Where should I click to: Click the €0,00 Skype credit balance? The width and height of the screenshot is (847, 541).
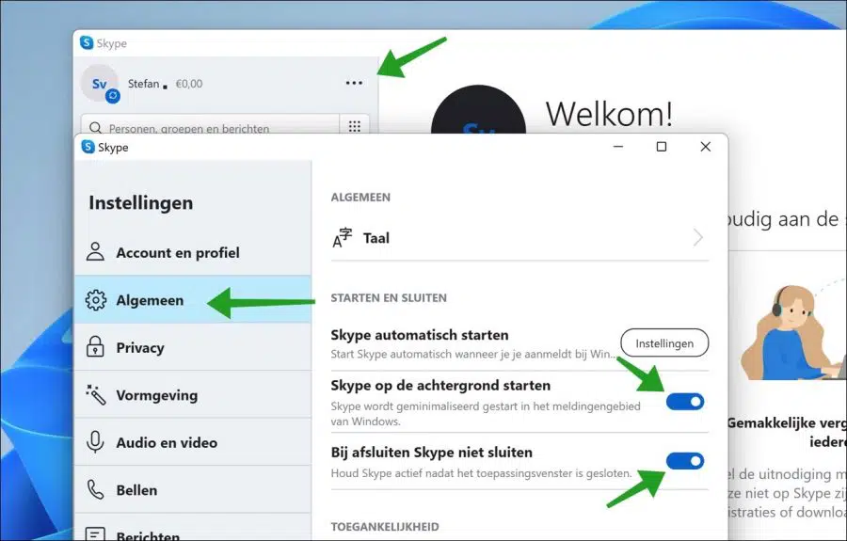(x=189, y=84)
